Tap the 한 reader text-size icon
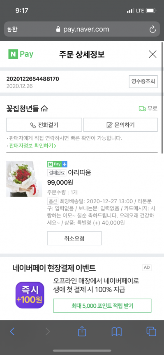This screenshot has height=355, width=164. coord(12,30)
